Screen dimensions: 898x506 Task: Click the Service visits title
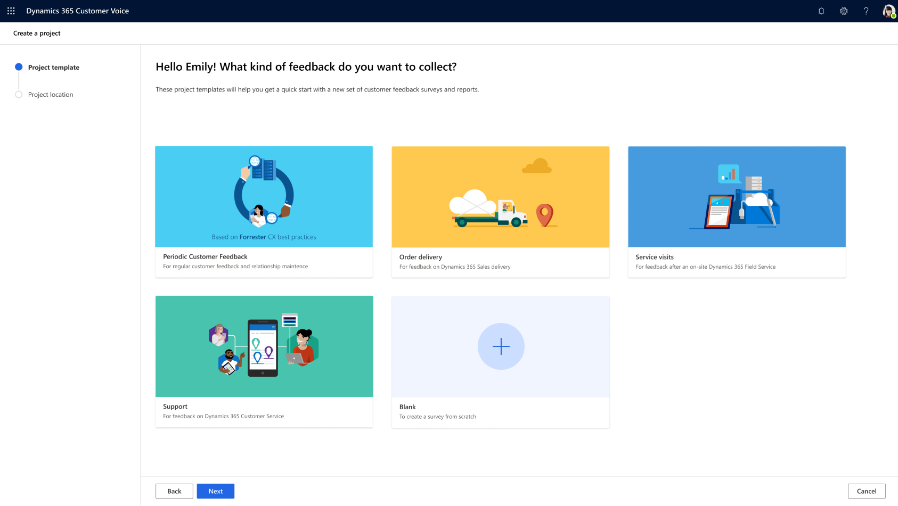tap(655, 257)
